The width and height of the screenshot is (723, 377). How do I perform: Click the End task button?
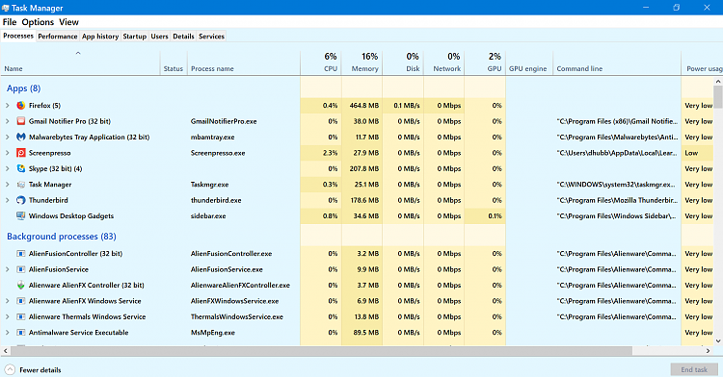[x=694, y=369]
